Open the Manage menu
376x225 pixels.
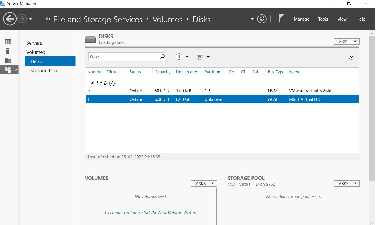click(301, 19)
